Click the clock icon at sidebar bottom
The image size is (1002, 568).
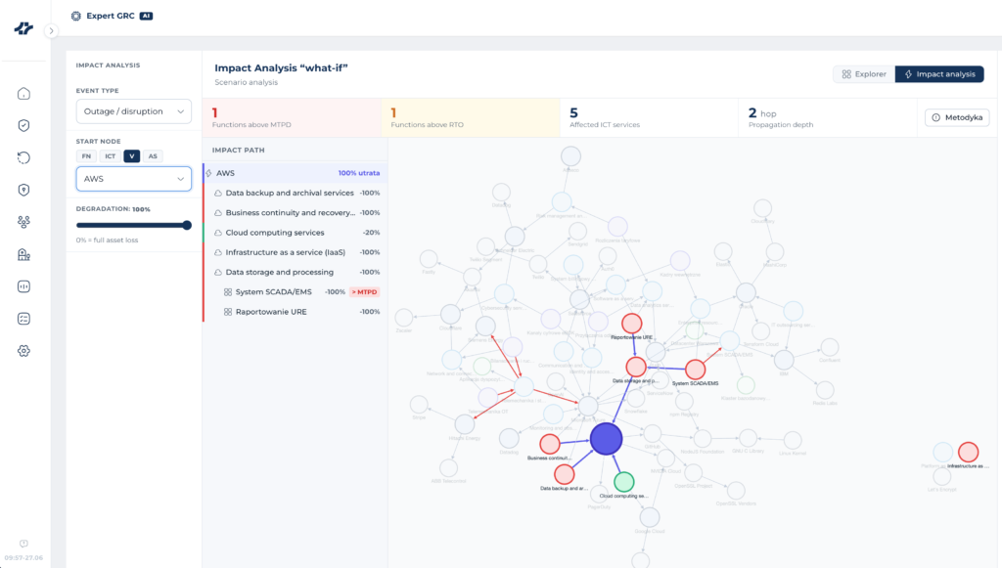(x=23, y=544)
